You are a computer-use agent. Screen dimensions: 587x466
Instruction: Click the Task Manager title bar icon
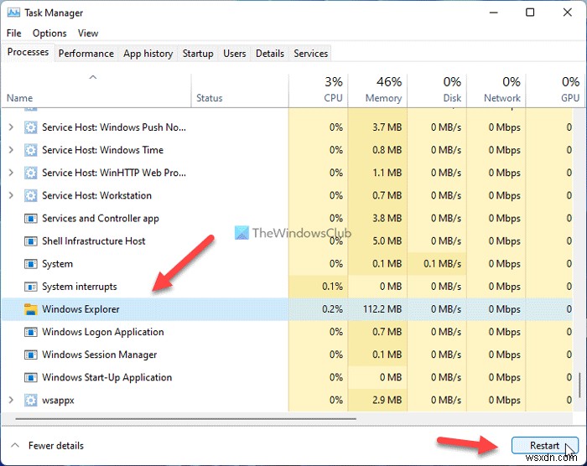click(x=13, y=13)
